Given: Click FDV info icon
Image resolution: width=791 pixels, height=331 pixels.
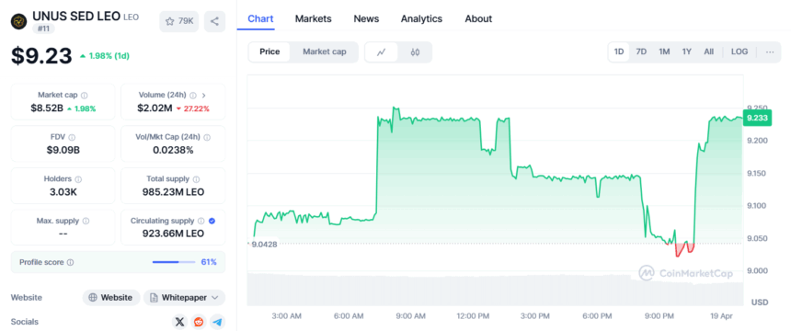Looking at the screenshot, I should tap(72, 137).
